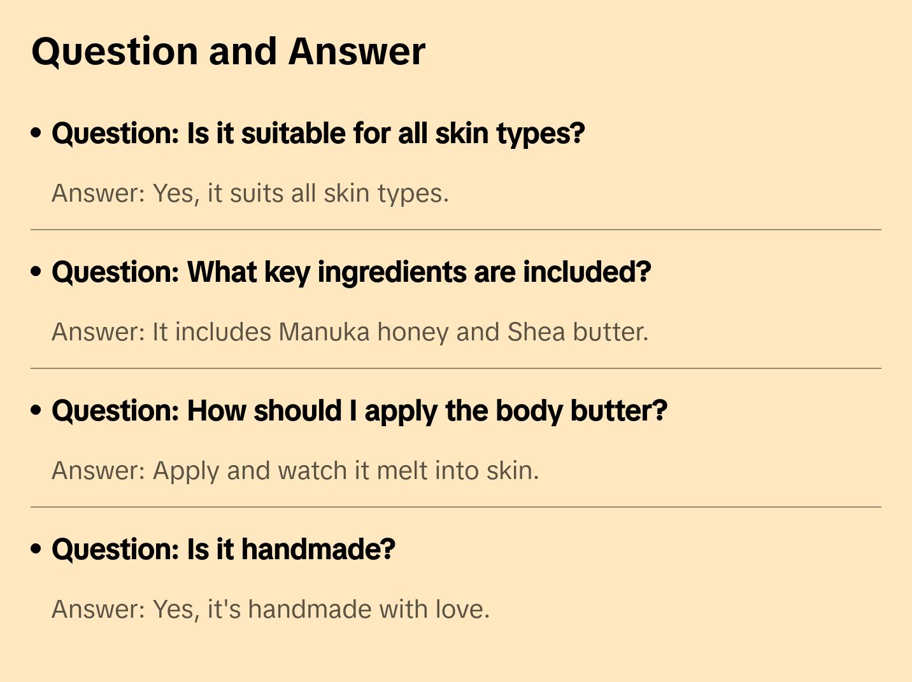This screenshot has height=682, width=912.
Task: Click the divider line below the skin types answer
Action: click(456, 230)
